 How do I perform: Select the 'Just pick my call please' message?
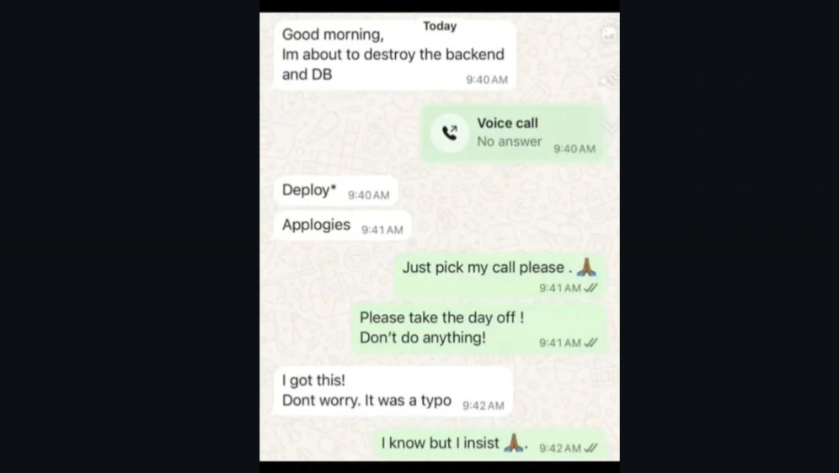500,276
